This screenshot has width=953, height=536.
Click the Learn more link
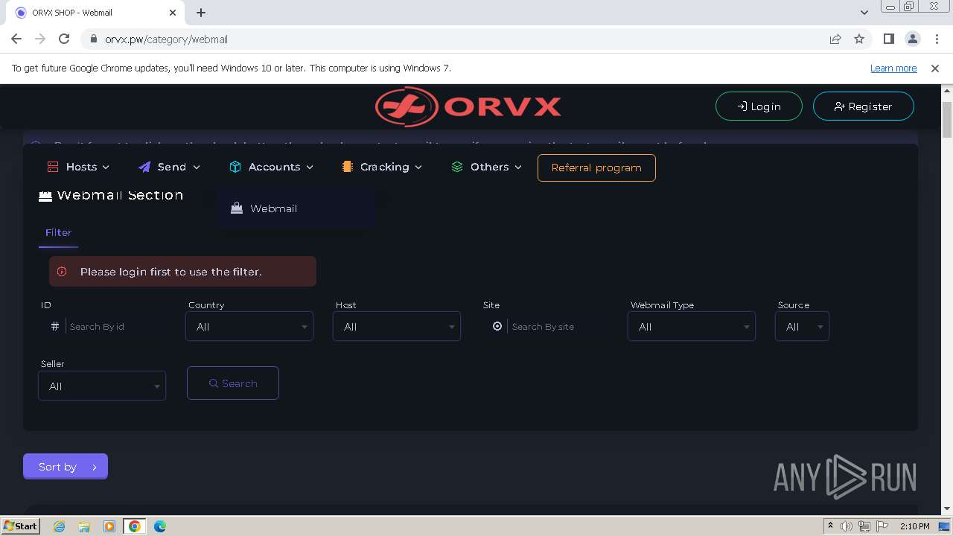point(893,68)
